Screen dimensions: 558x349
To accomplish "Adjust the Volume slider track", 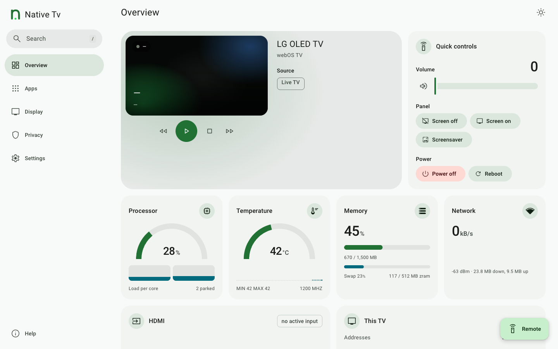I will [486, 86].
